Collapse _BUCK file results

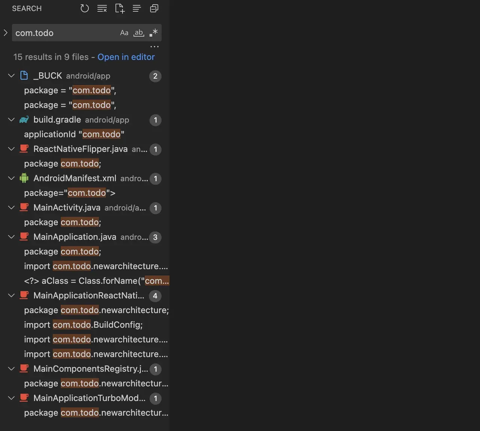[11, 76]
